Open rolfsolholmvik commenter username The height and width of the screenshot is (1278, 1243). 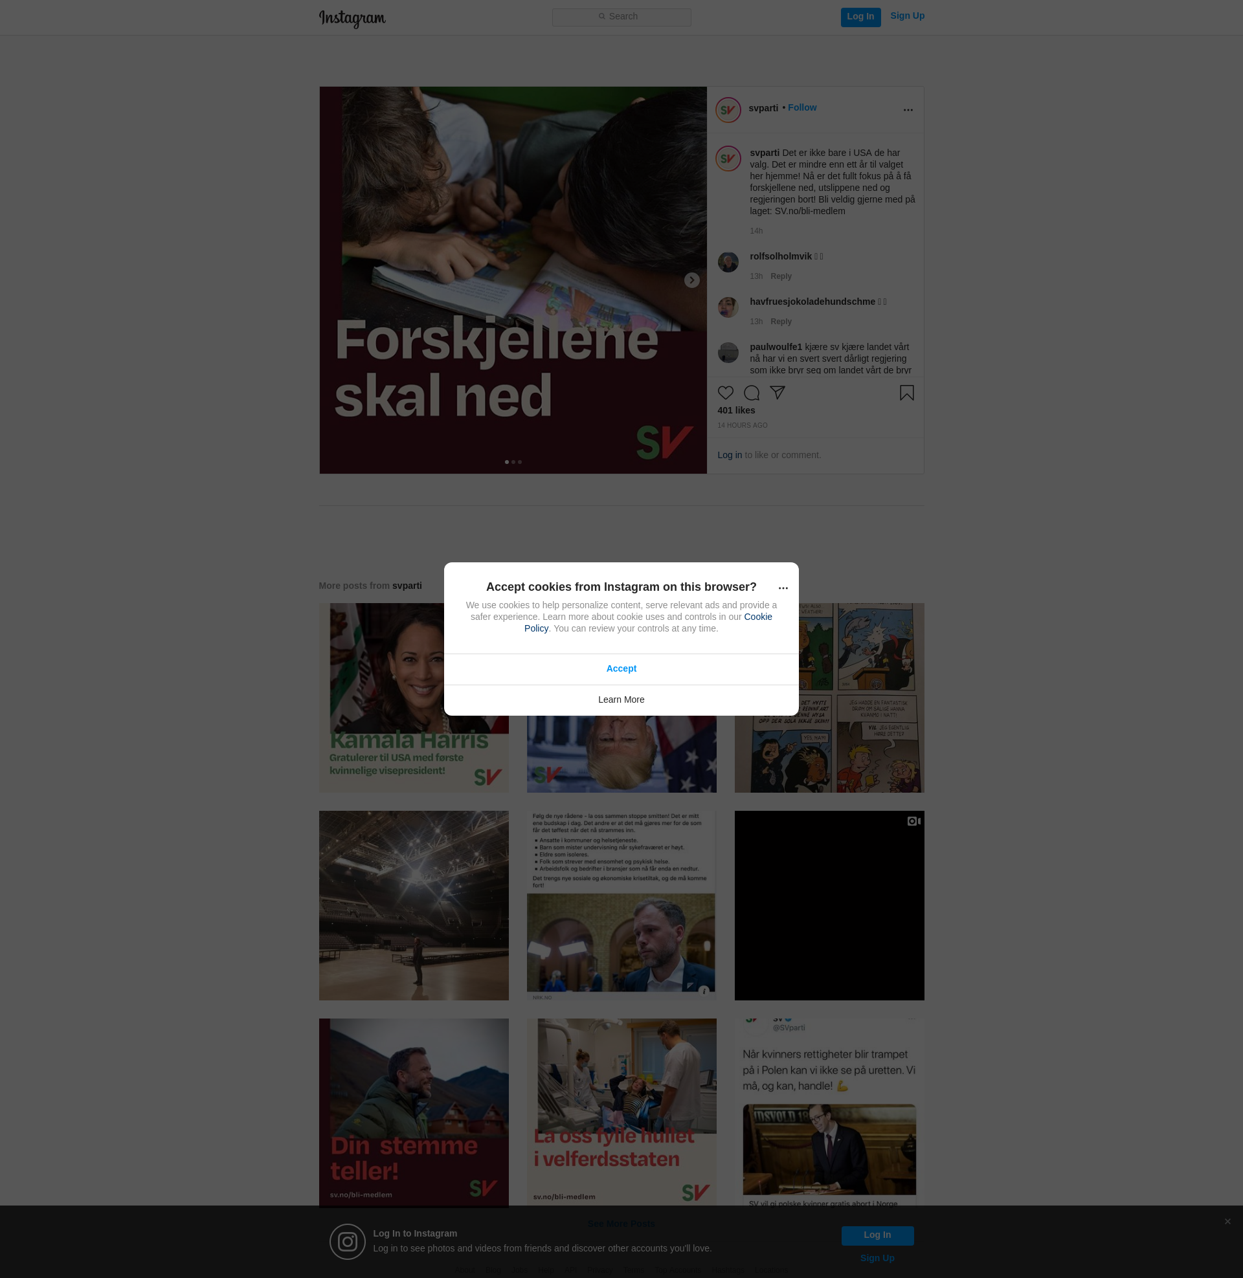781,256
